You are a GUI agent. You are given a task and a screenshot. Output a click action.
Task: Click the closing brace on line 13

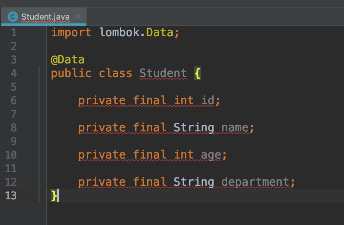tap(54, 196)
